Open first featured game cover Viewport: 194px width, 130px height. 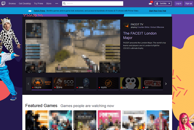[x=37, y=120]
